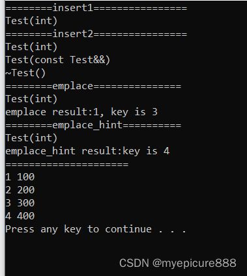
Task: Click Test(int) line below emplace header
Action: (31, 99)
